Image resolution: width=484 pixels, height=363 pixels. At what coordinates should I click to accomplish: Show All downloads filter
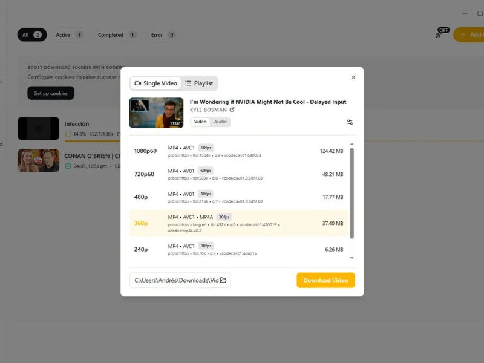point(32,35)
